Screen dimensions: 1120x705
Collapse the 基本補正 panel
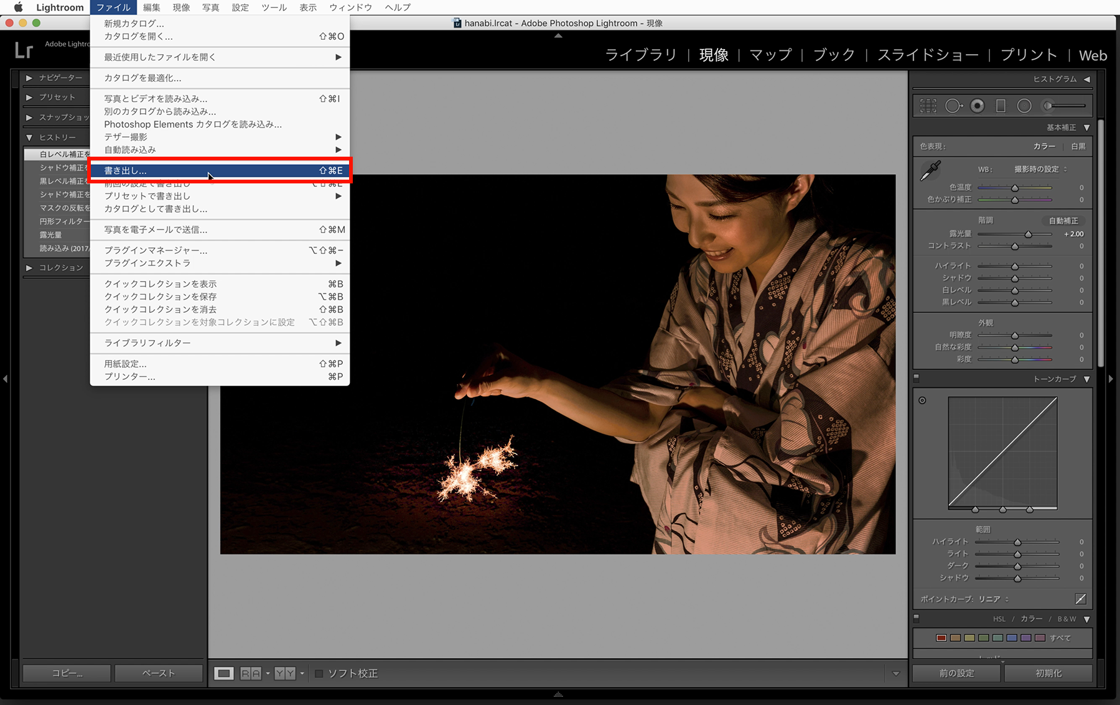(x=1087, y=127)
